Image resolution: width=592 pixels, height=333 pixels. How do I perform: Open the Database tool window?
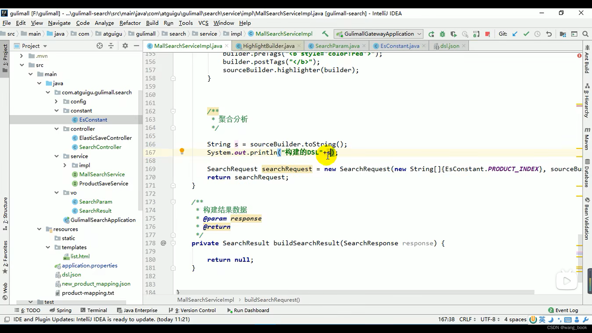[x=587, y=173]
